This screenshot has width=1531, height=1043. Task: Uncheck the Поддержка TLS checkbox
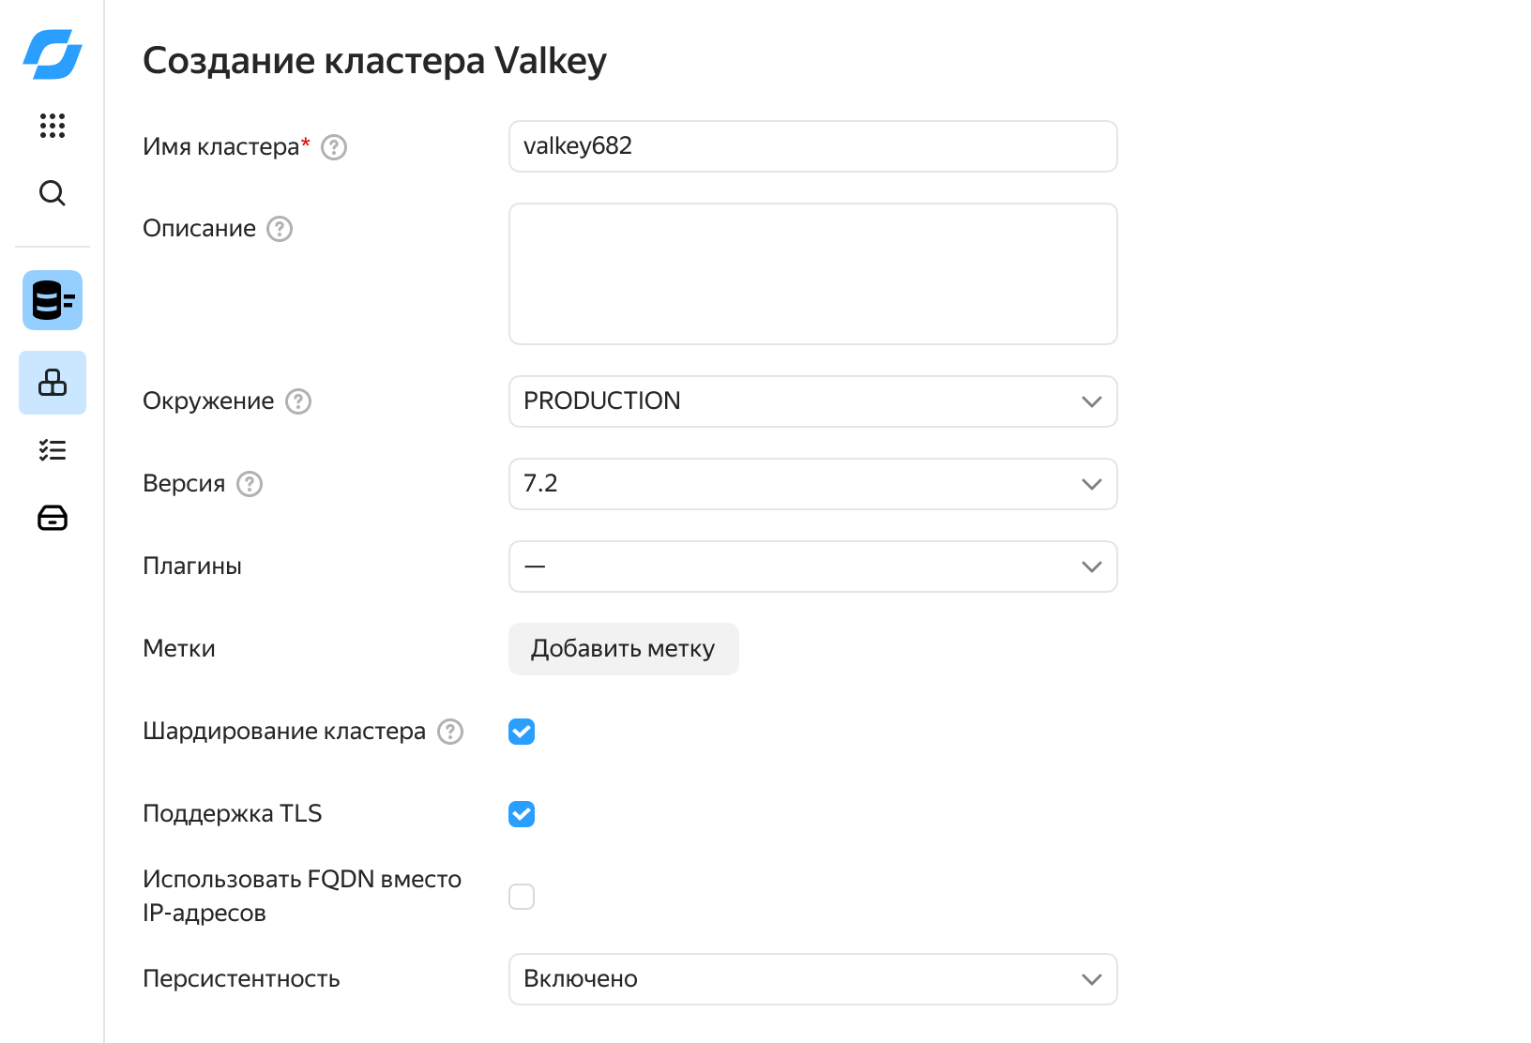click(522, 814)
